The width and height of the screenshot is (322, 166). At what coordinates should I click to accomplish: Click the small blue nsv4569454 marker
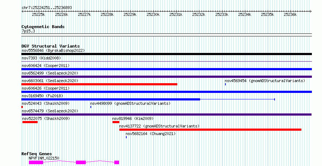(x=225, y=84)
